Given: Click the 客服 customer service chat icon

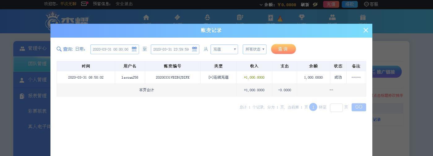Looking at the screenshot, I should pos(366,4).
